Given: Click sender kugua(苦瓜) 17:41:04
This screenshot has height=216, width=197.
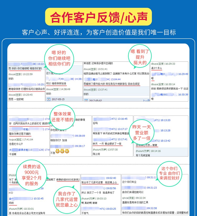Looking at the screenshot, I should point(21,139).
